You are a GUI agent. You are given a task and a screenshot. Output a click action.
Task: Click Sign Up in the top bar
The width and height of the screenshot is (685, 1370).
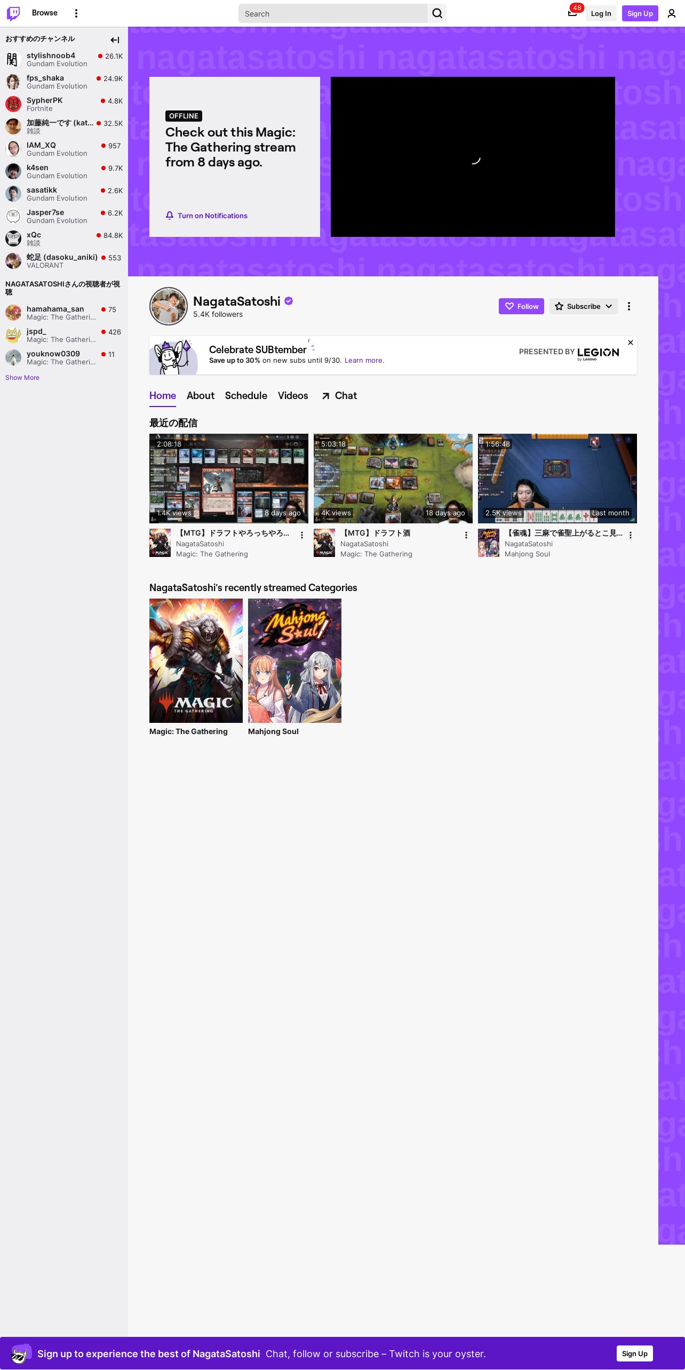coord(640,13)
